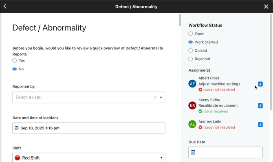Click the Select a user field
Viewport: 273px width, 162px height.
pyautogui.click(x=89, y=97)
